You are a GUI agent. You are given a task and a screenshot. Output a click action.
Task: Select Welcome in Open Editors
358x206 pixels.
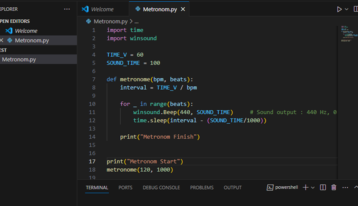(x=26, y=31)
